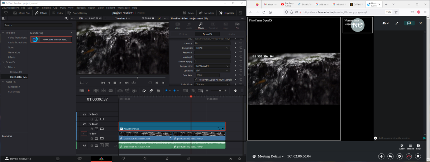Collapse the Toolbox tree section
The width and height of the screenshot is (430, 162).
(3, 33)
